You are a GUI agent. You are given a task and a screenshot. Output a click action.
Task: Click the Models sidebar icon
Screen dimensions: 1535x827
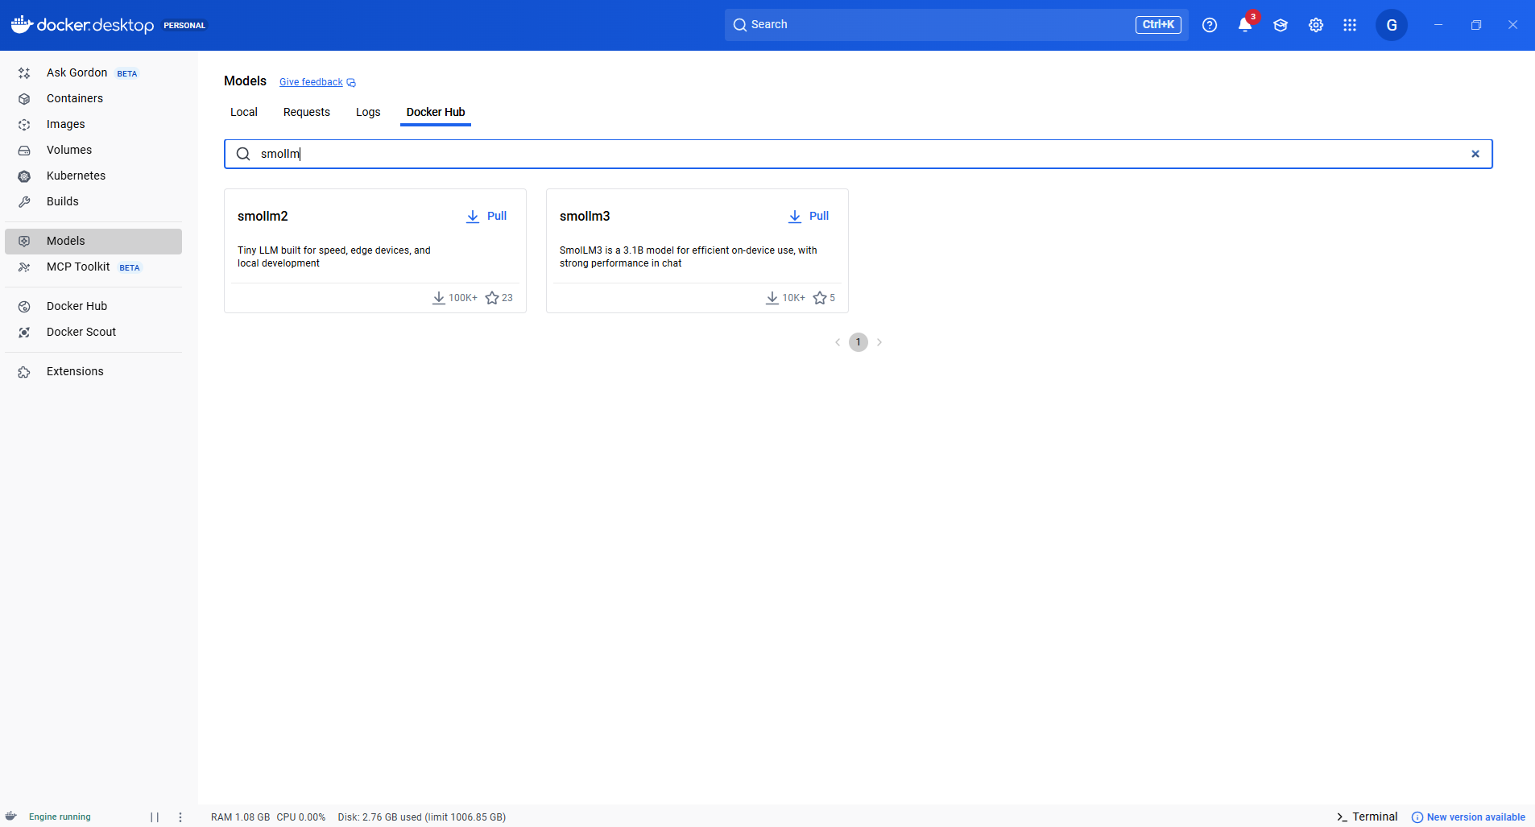(24, 242)
